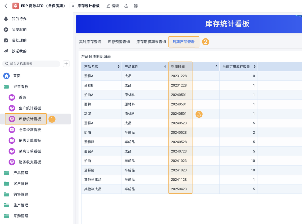This screenshot has width=302, height=224.
Task: Click the 编辑 button
Action: pyautogui.click(x=113, y=6)
